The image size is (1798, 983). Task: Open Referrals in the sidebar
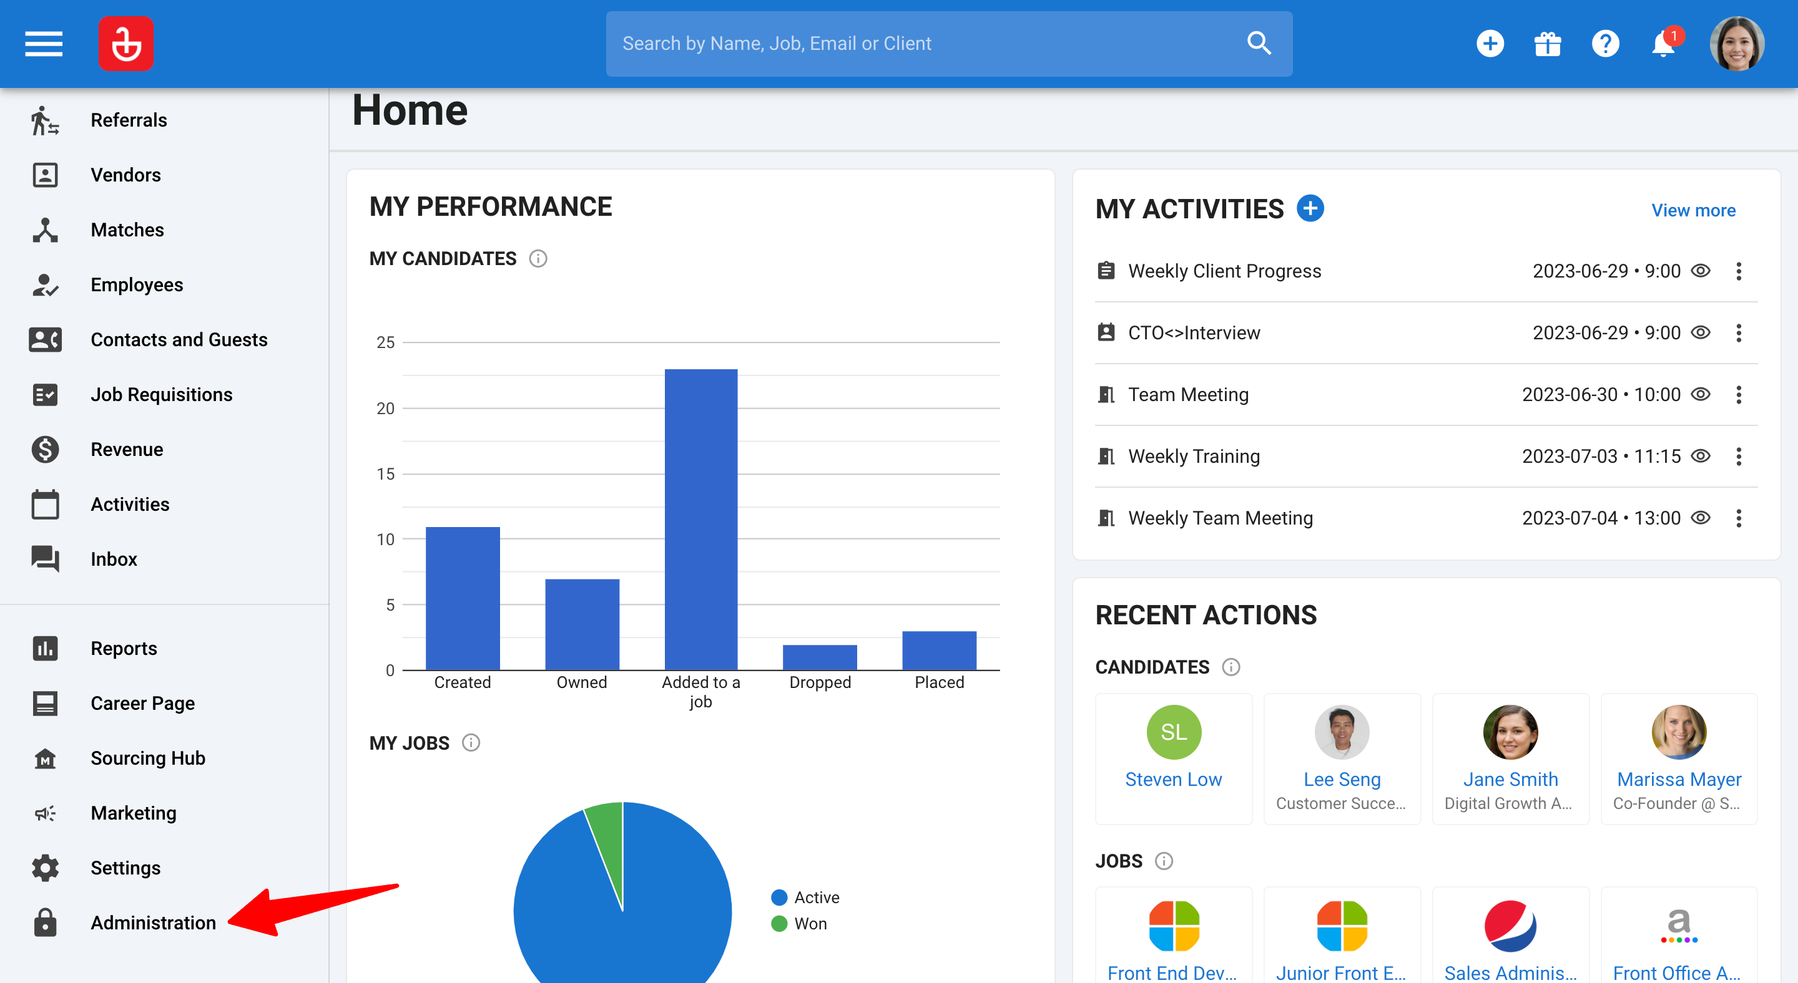tap(129, 120)
